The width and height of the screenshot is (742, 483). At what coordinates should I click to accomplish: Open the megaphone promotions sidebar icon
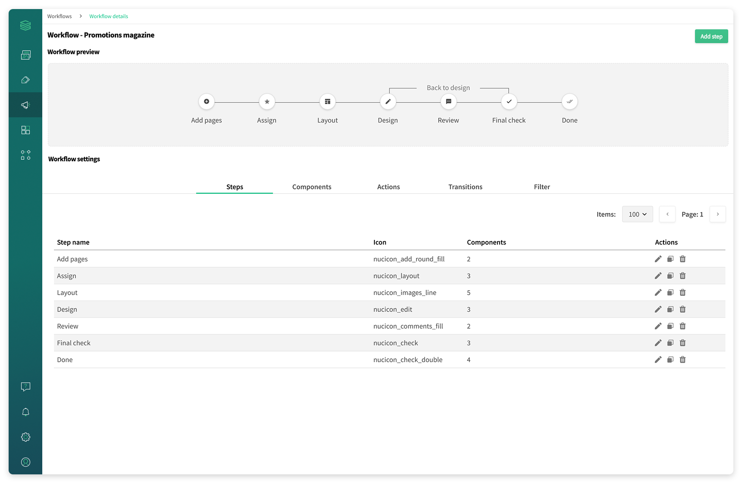click(25, 105)
